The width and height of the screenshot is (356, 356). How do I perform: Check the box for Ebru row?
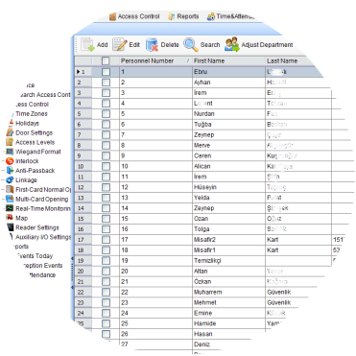tap(106, 72)
